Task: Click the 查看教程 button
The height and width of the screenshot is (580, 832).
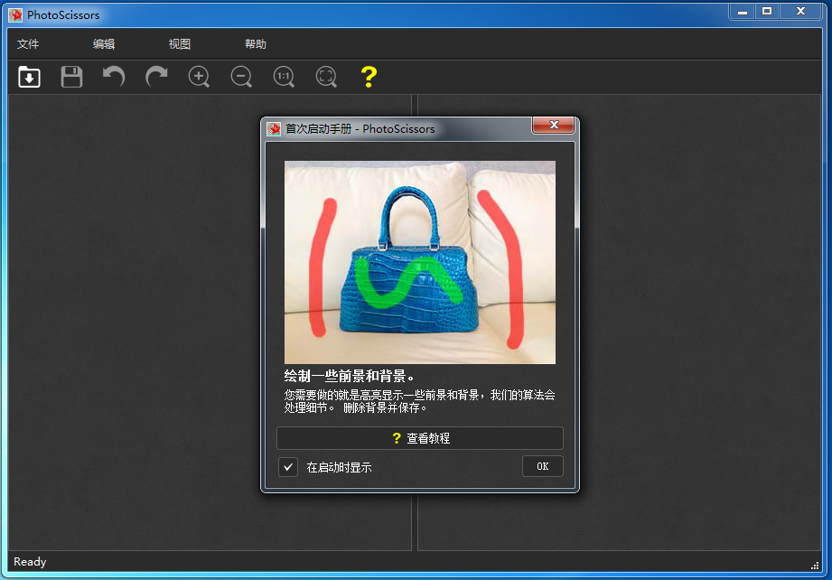Action: coord(420,438)
